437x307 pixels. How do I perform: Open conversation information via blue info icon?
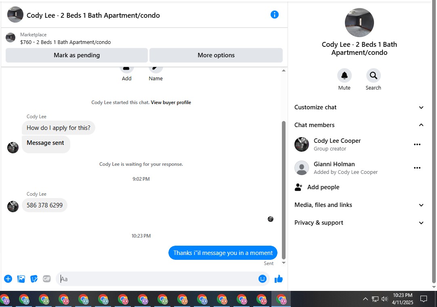(x=275, y=15)
